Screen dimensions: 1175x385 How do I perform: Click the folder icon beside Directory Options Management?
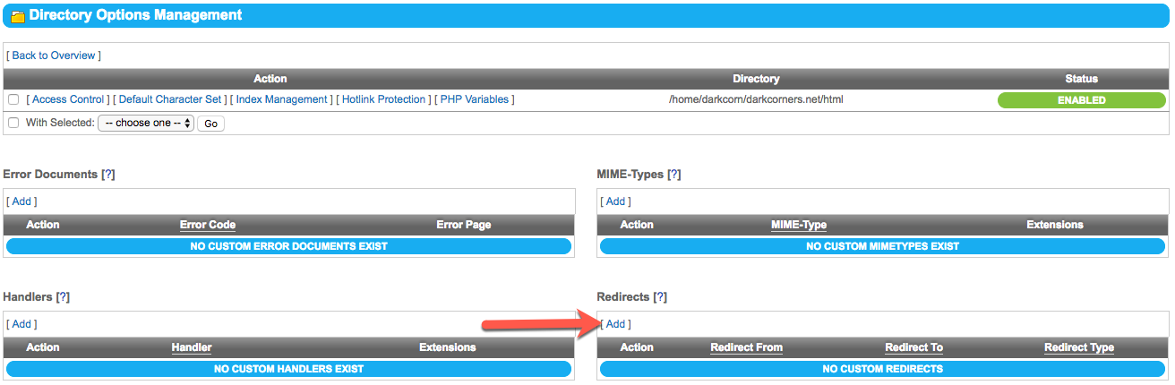17,16
